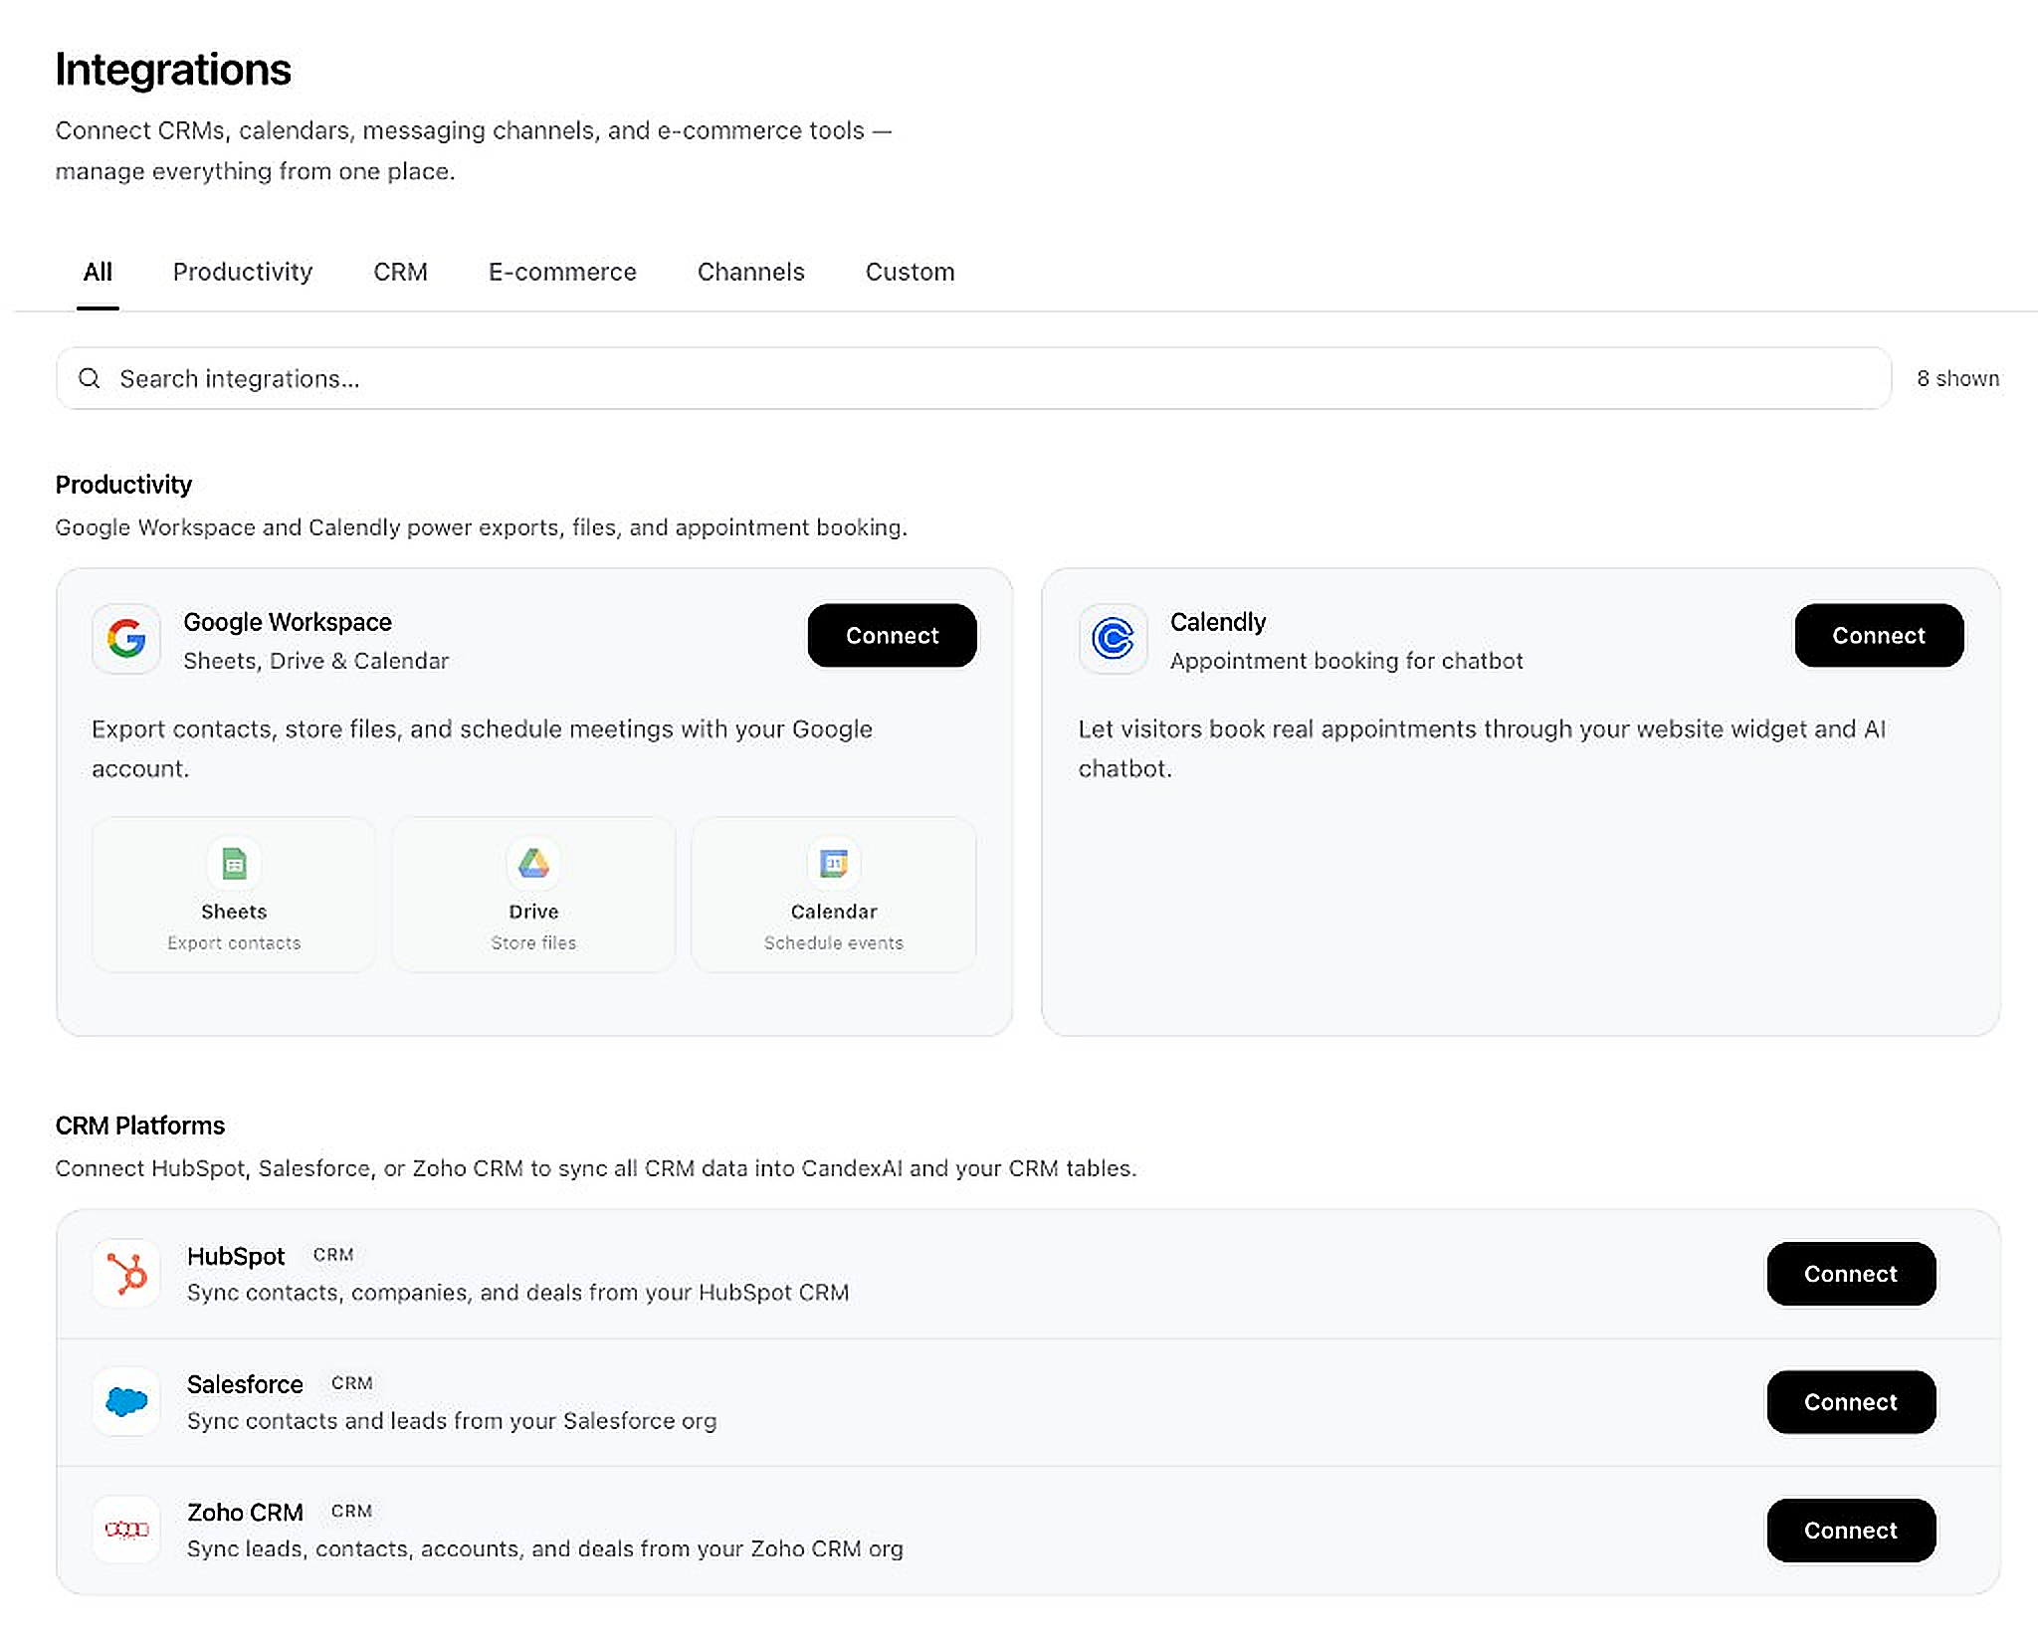Click the Sheets Export contacts tile

click(234, 895)
